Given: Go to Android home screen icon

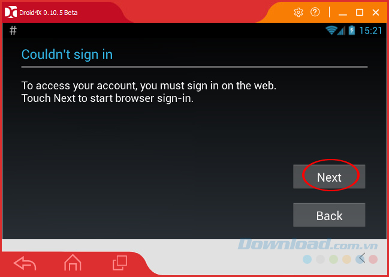Looking at the screenshot, I should 73,263.
